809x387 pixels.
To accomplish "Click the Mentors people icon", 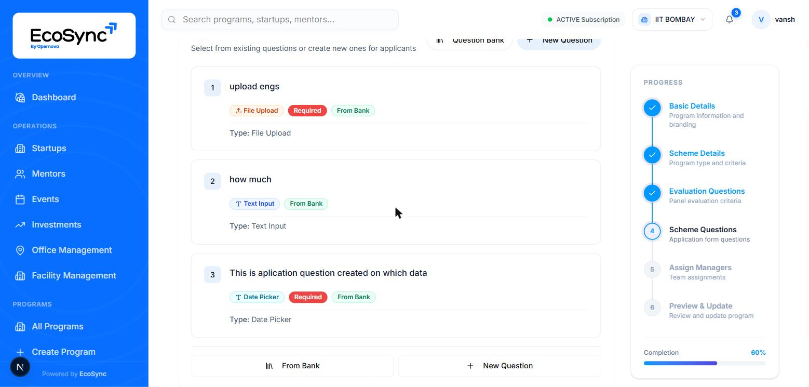I will [20, 174].
